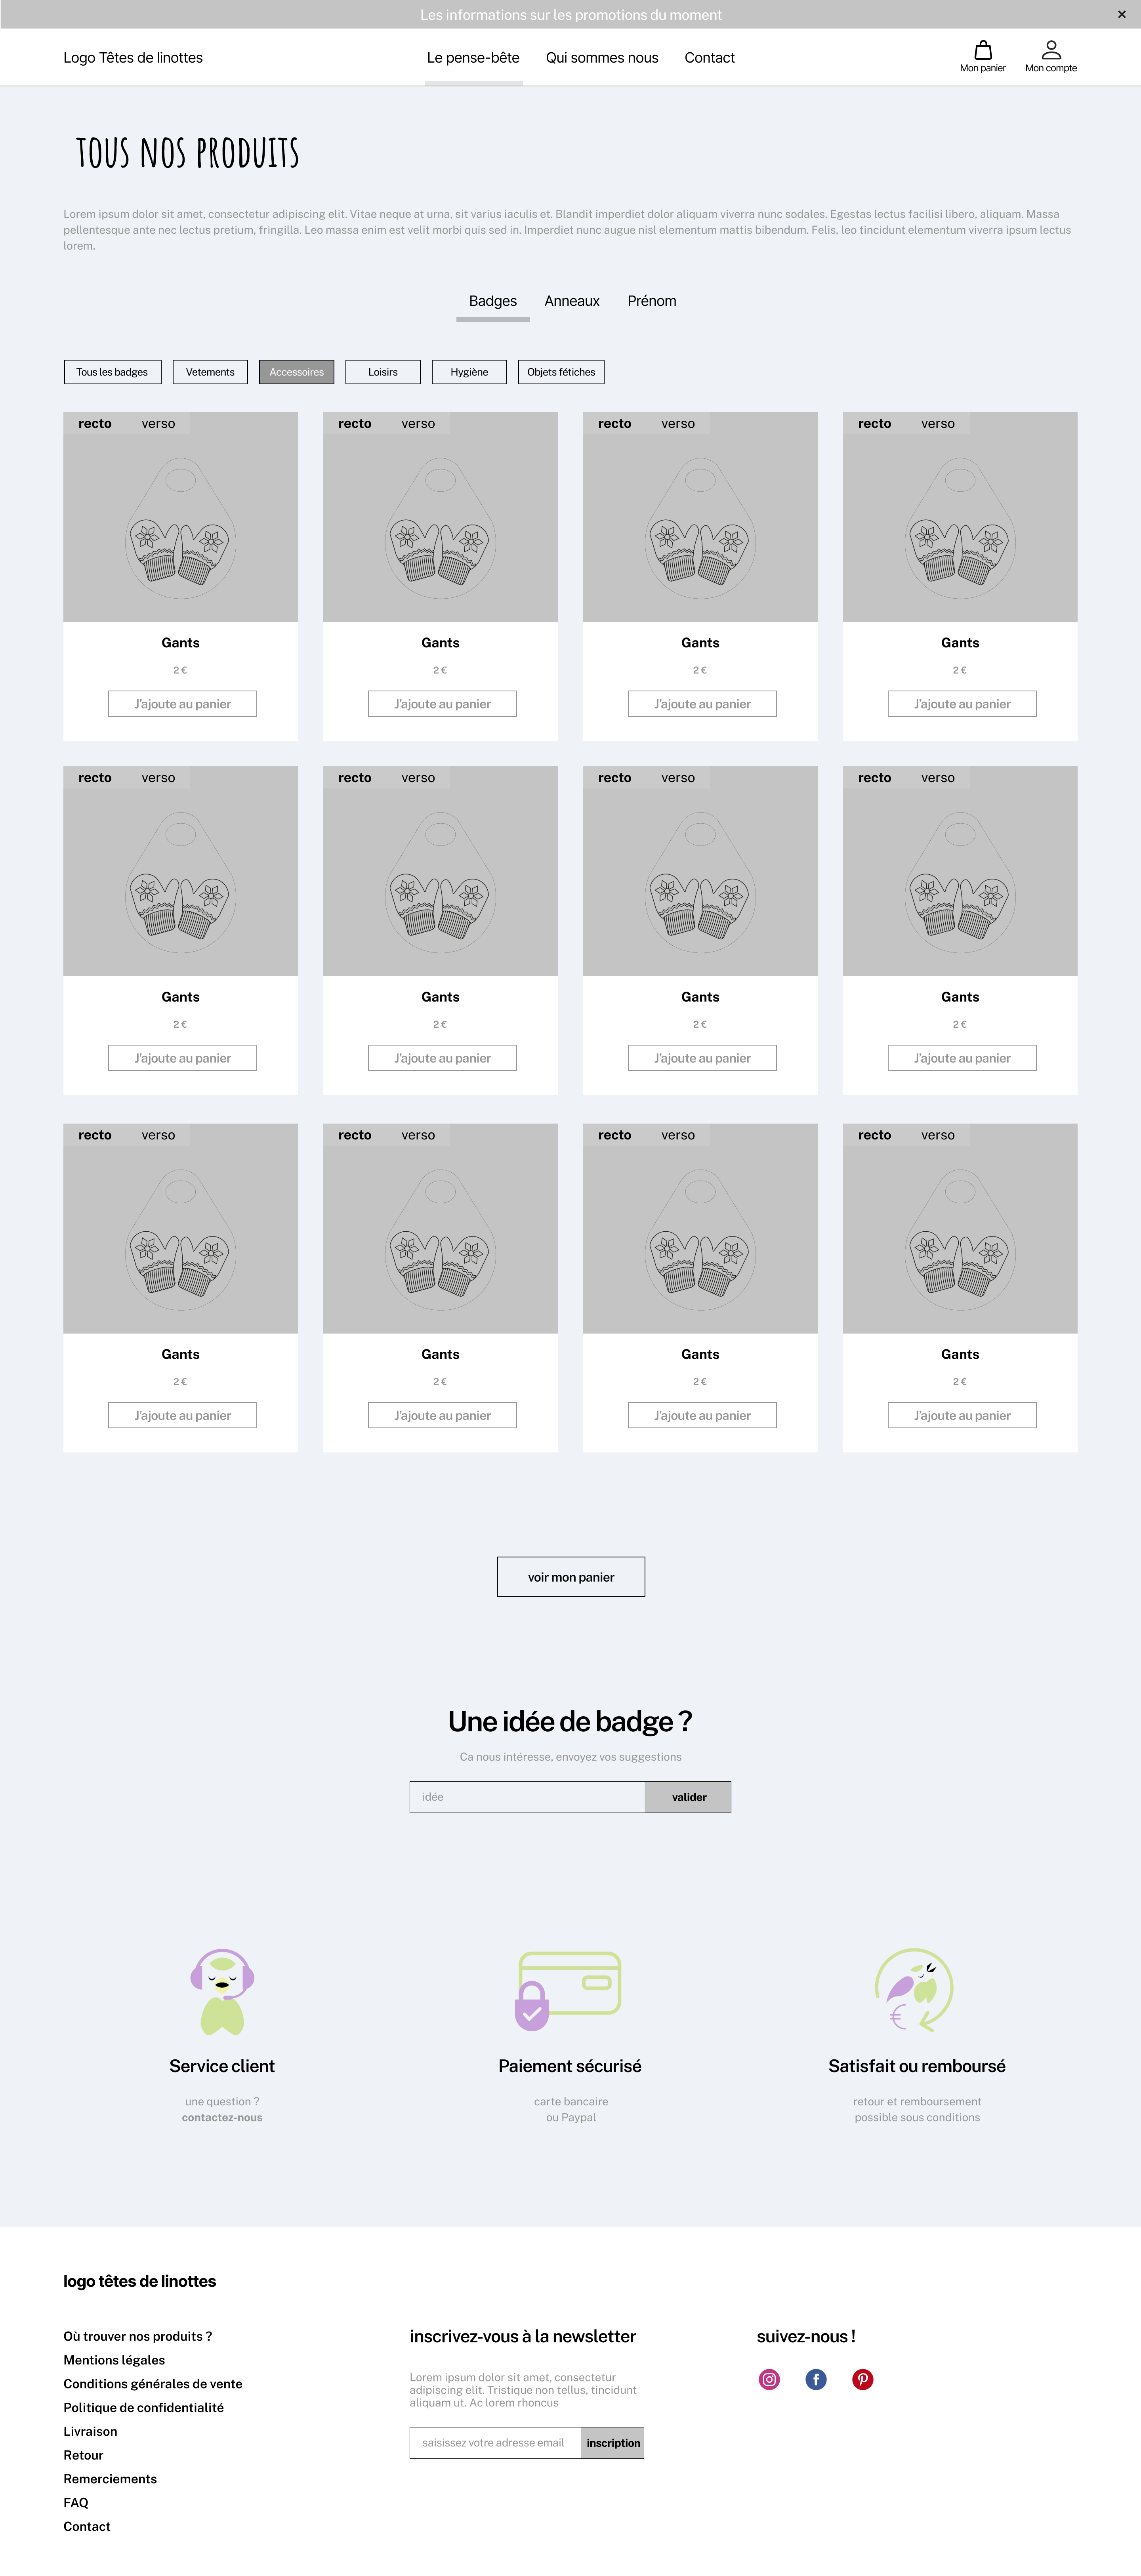Viewport: 1141px width, 2576px height.
Task: Open the Prénom tab
Action: 652,301
